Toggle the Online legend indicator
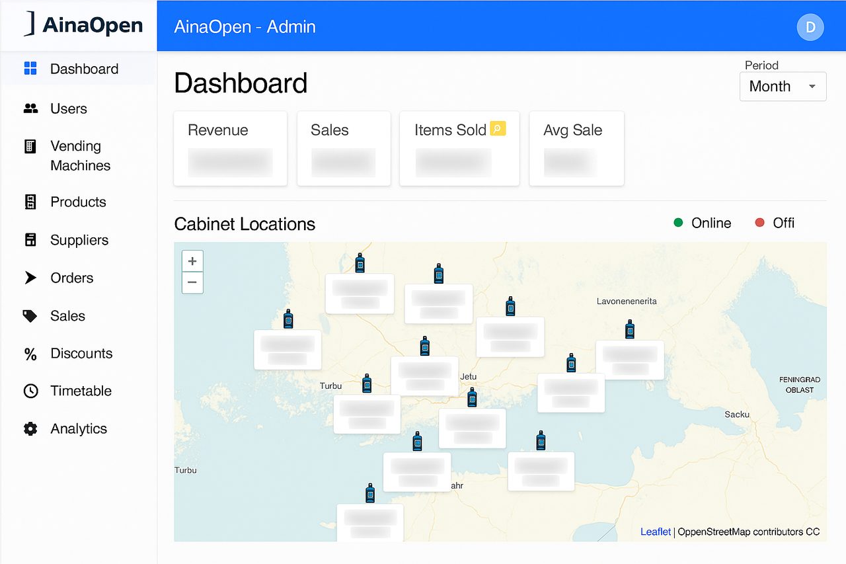 tap(677, 223)
